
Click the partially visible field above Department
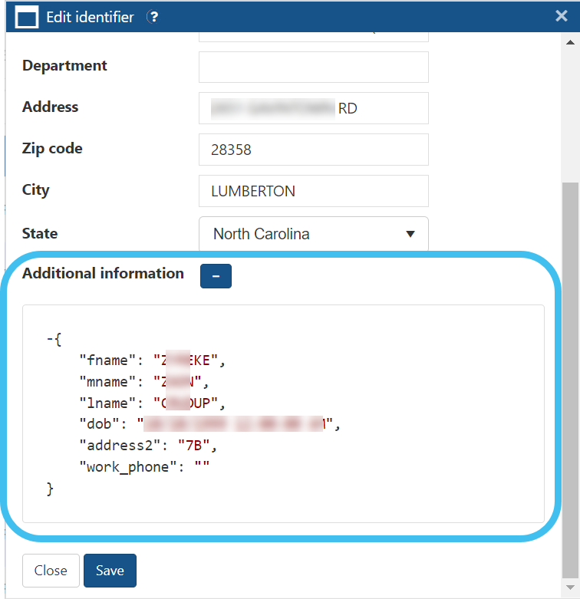click(313, 35)
